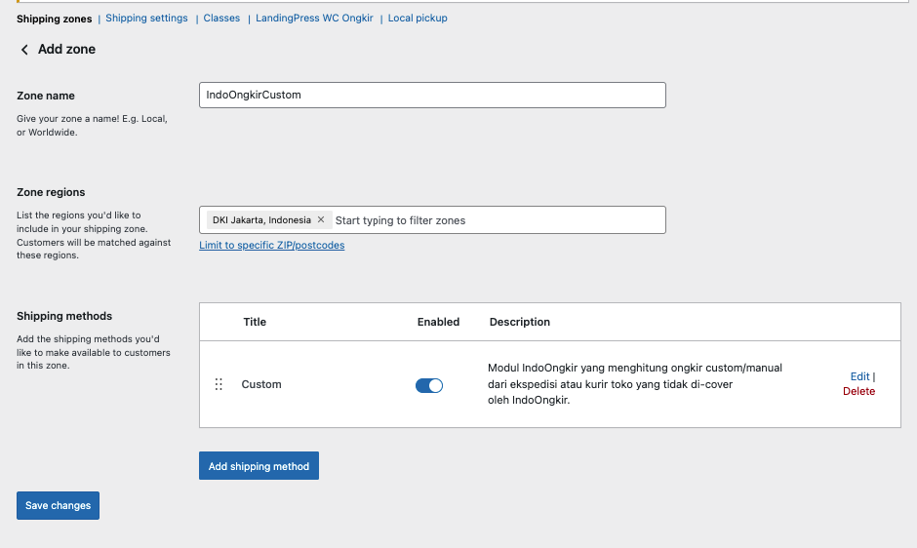
Task: Select the Custom method title
Action: click(x=261, y=384)
